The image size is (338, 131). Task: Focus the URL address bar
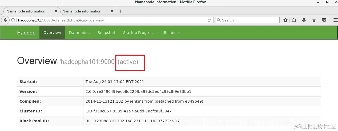(111, 20)
